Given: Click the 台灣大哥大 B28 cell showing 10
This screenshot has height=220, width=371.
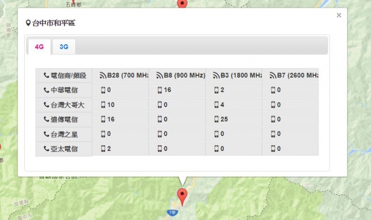Looking at the screenshot, I should pyautogui.click(x=121, y=105).
